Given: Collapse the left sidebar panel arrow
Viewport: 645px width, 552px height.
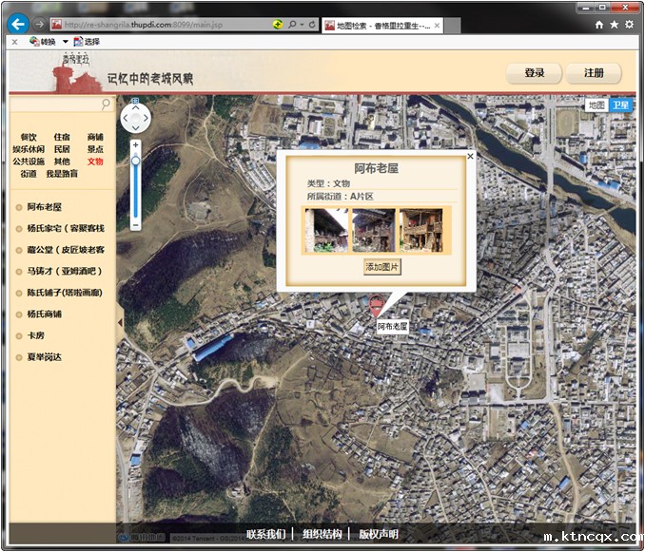Looking at the screenshot, I should click(119, 323).
